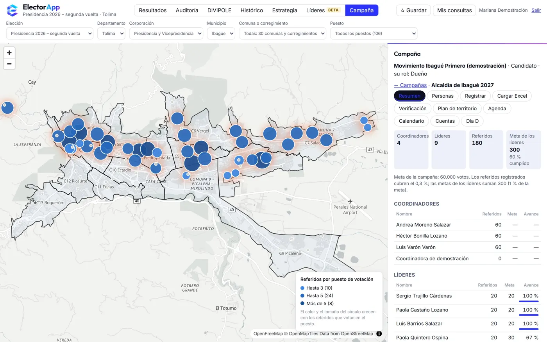This screenshot has width=547, height=342.
Task: Go to the DIVIPOLE tab
Action: tap(219, 10)
